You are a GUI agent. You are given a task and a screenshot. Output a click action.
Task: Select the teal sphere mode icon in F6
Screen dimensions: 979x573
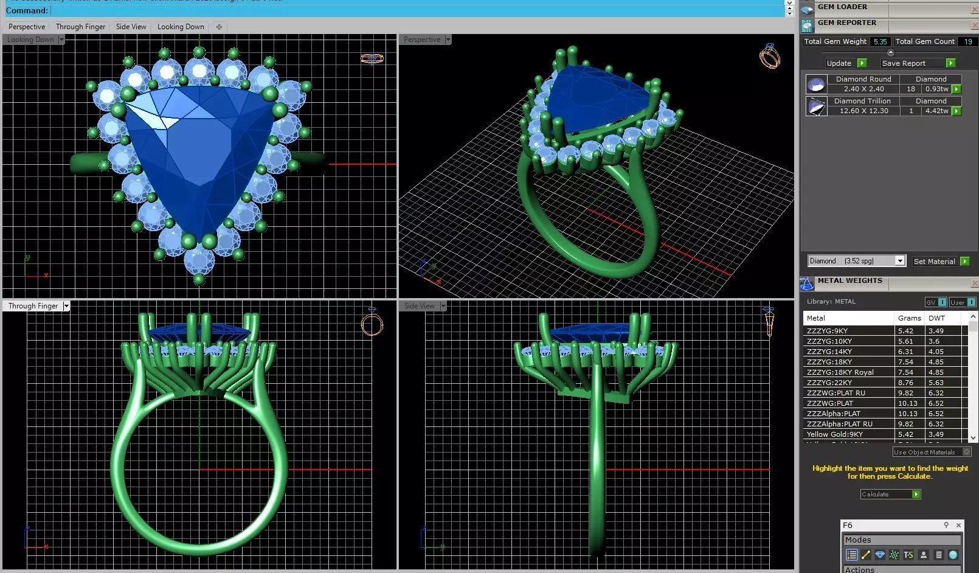pyautogui.click(x=953, y=555)
